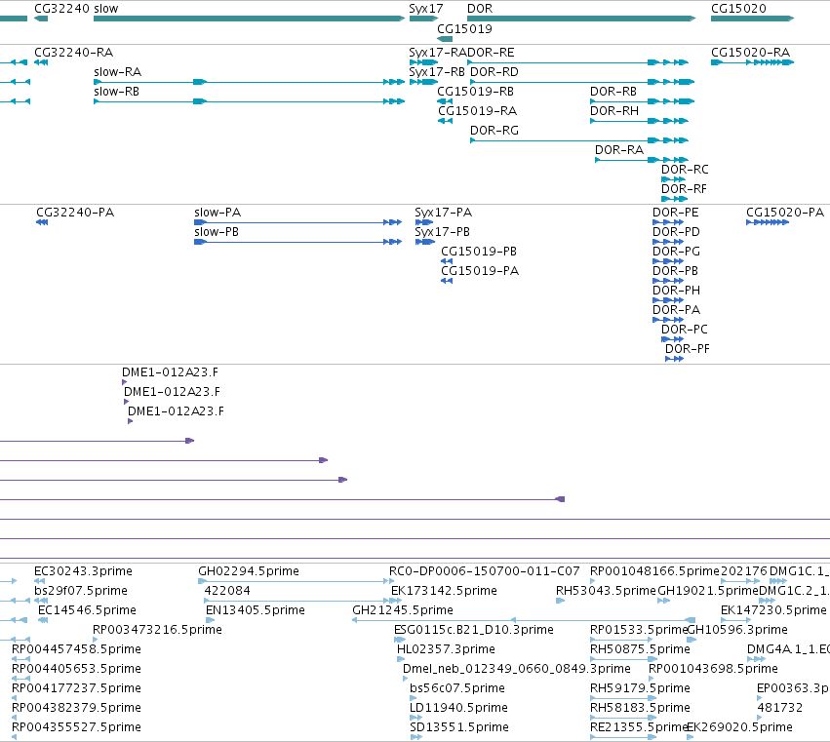The image size is (830, 742).
Task: Select the RH50875.5prime EST label
Action: click(641, 649)
